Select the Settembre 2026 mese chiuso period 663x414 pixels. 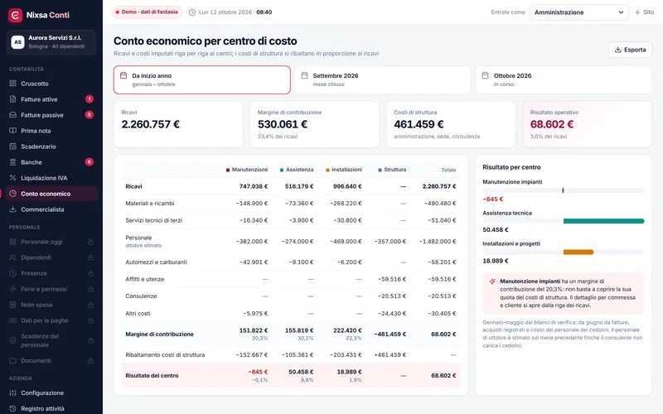tap(383, 79)
